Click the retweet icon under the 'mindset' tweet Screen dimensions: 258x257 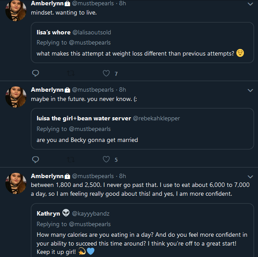(x=71, y=73)
